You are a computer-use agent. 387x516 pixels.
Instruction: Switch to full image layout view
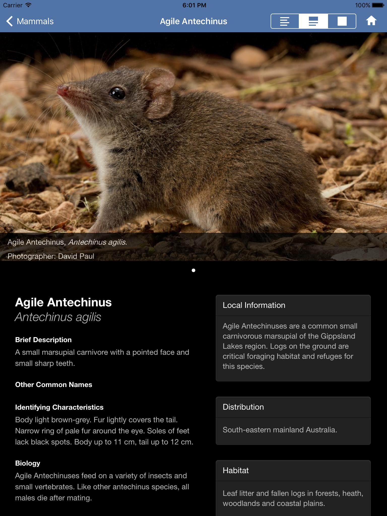(342, 21)
